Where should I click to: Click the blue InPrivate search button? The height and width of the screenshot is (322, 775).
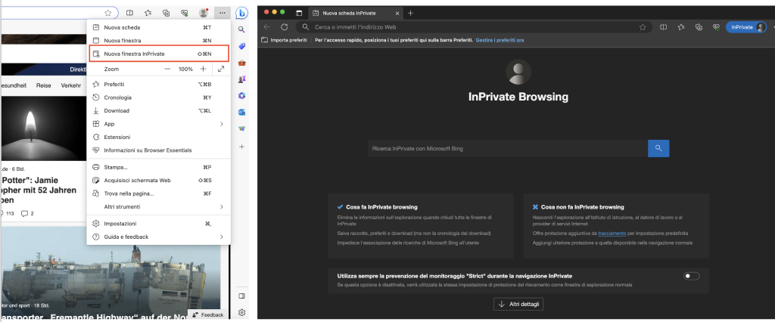(658, 148)
